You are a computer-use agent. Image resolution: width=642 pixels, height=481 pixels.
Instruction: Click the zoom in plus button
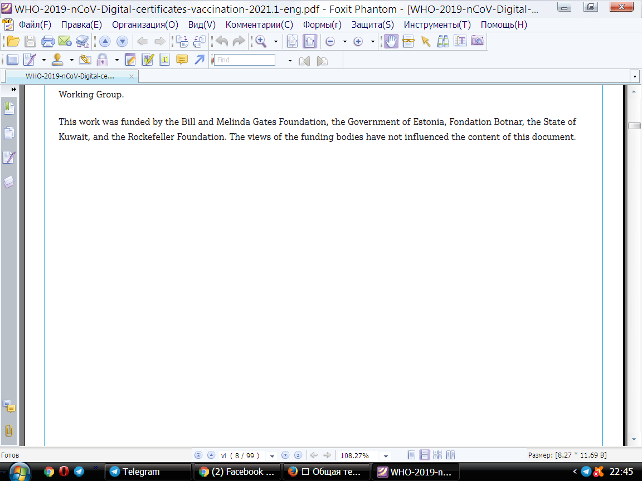tap(358, 41)
